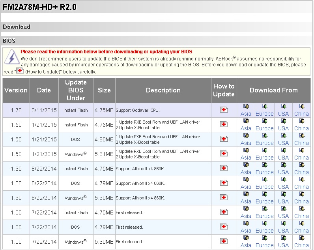
Task: Open How to Update icon for 1.30 Windows row
Action: [224, 197]
